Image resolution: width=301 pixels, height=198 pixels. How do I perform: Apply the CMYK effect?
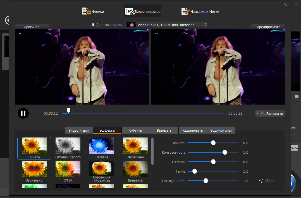tap(68, 171)
